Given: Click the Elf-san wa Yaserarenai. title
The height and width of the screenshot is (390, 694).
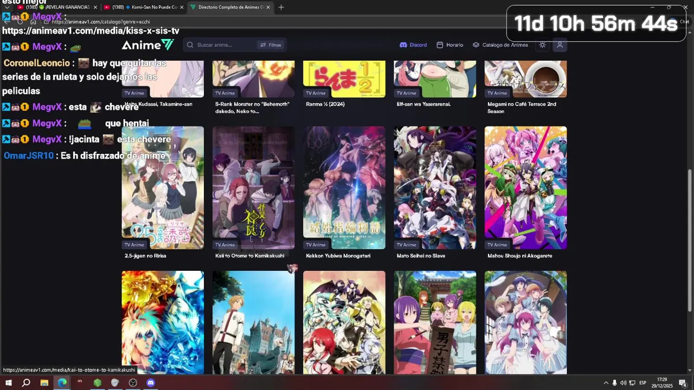Looking at the screenshot, I should [x=424, y=104].
